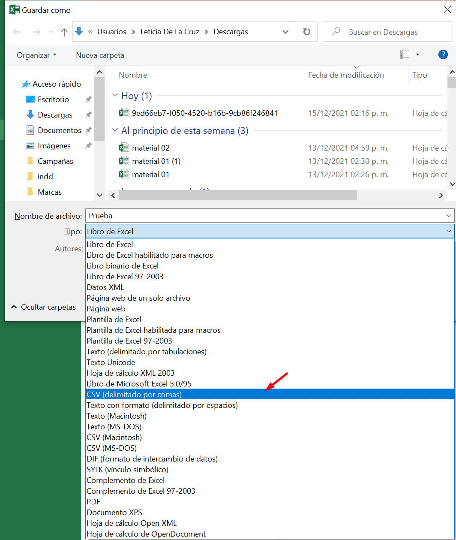Collapse Al principio de esta semana group

point(115,130)
